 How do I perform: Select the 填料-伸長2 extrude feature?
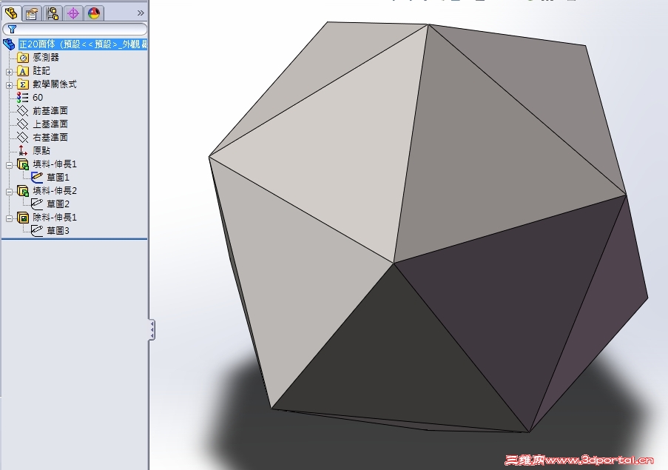[x=55, y=190]
